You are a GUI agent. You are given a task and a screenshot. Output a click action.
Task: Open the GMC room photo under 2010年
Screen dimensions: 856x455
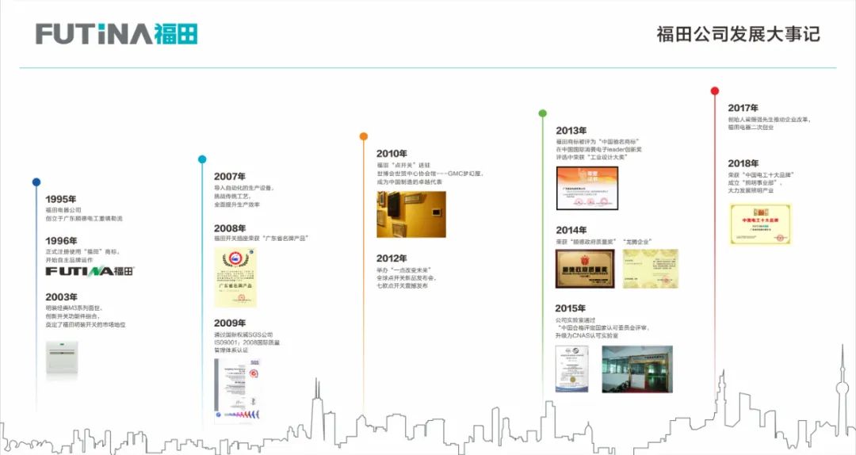click(411, 214)
